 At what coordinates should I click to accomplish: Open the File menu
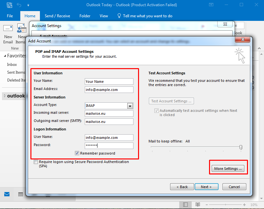click(x=10, y=16)
